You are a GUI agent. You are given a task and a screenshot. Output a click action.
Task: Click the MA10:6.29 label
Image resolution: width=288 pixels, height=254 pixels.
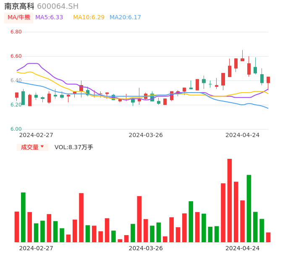coord(89,18)
